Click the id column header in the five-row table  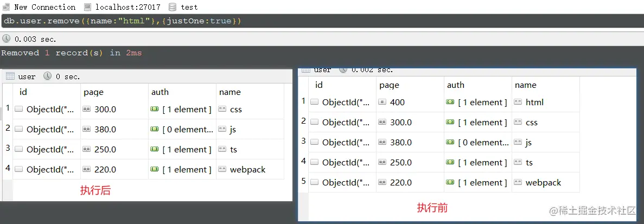(x=318, y=85)
